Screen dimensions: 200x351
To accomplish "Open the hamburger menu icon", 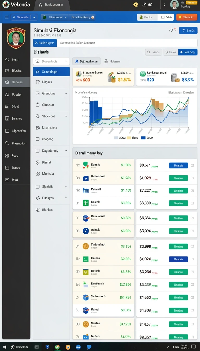I will click(7, 17).
